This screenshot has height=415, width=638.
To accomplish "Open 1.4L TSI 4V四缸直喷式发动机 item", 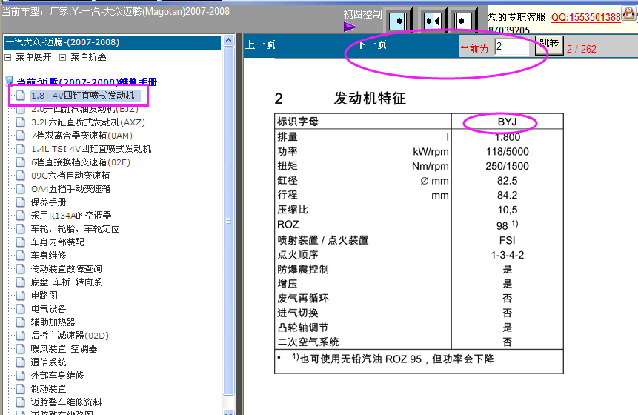I will [x=91, y=149].
